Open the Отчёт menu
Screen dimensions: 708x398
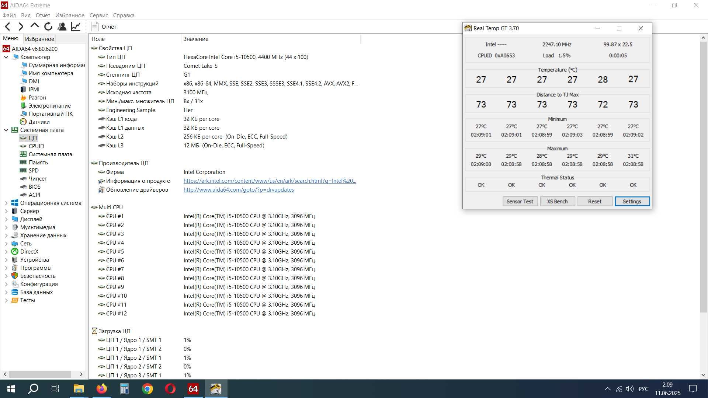coord(43,15)
